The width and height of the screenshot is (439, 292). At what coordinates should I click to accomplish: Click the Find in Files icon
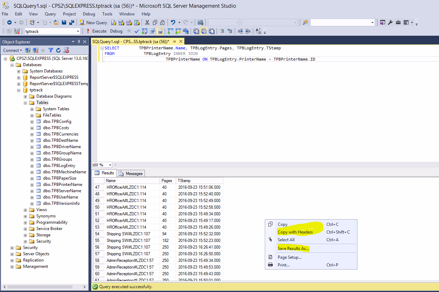click(305, 22)
